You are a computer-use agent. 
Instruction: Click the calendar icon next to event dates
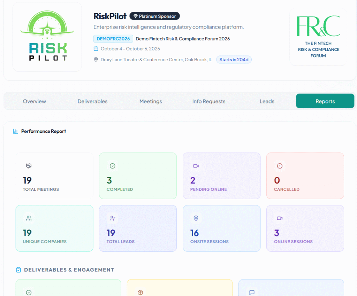pyautogui.click(x=96, y=49)
